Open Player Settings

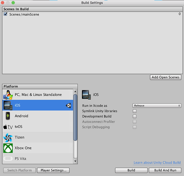(x=53, y=170)
